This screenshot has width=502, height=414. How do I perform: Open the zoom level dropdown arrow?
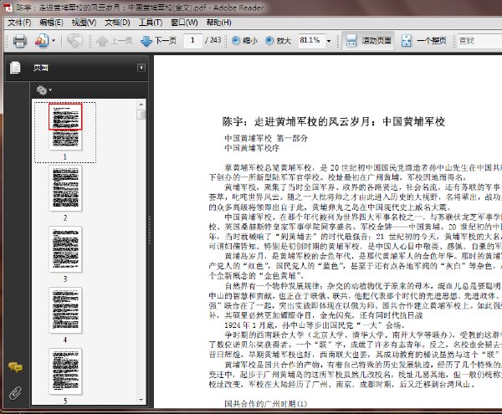pyautogui.click(x=329, y=41)
